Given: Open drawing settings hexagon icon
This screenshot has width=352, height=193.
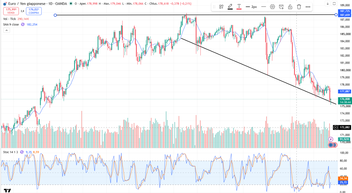Looking at the screenshot, I should [x=272, y=7].
